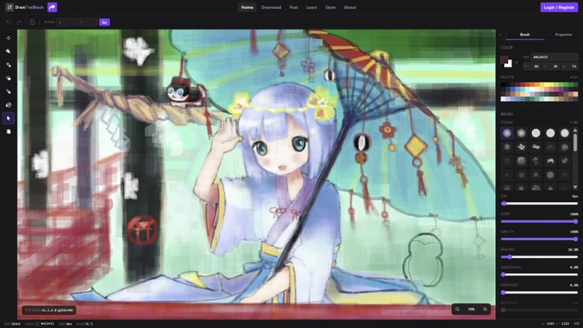Screen dimensions: 583x328
Task: Click the purple Go button
Action: pyautogui.click(x=105, y=22)
